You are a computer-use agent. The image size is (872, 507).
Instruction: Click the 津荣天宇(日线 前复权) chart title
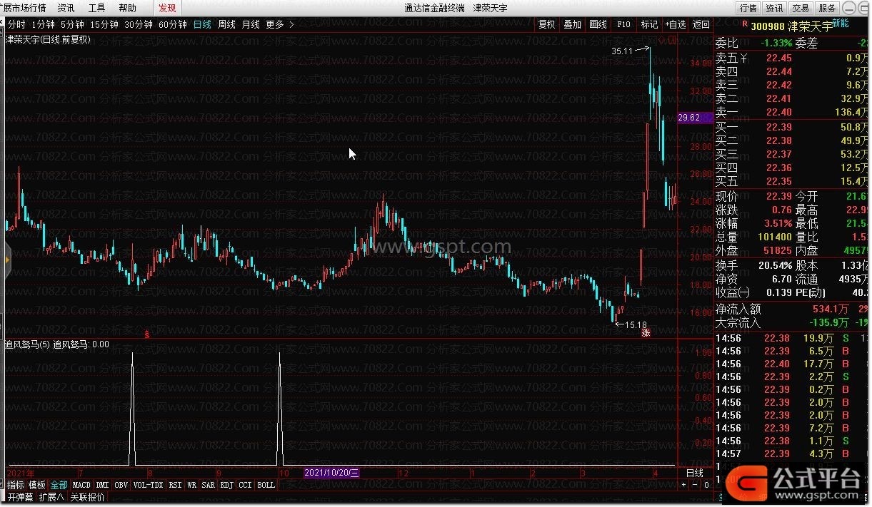tap(47, 40)
